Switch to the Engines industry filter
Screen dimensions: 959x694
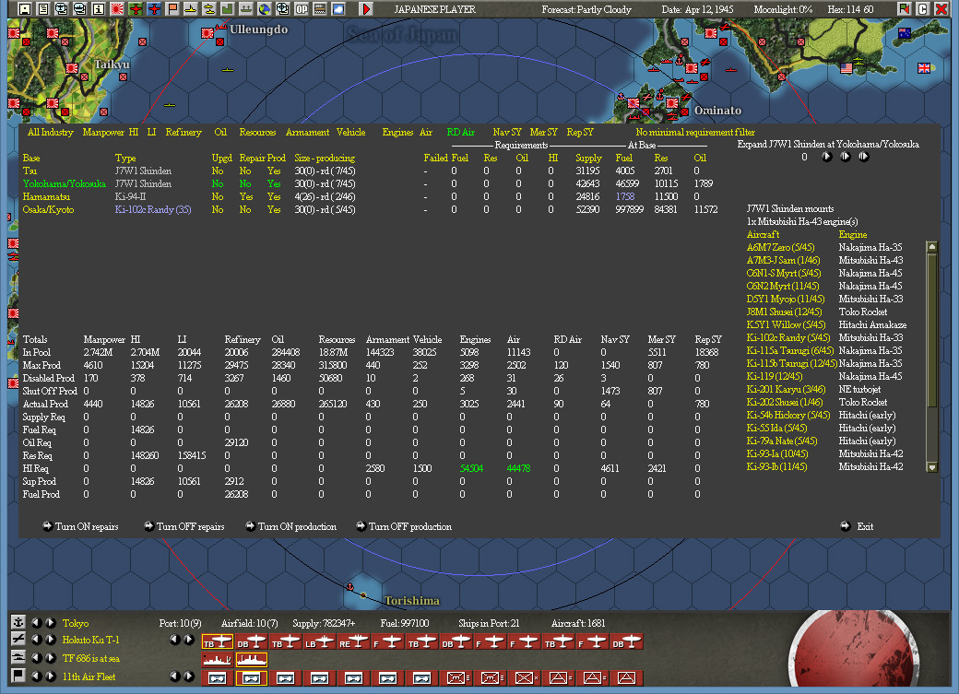pos(397,132)
